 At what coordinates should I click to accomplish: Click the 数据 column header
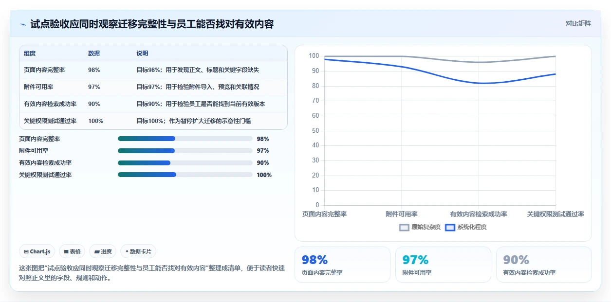click(94, 53)
